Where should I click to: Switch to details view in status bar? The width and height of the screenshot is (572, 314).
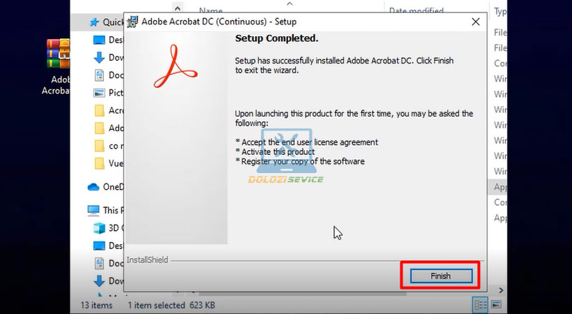point(481,305)
